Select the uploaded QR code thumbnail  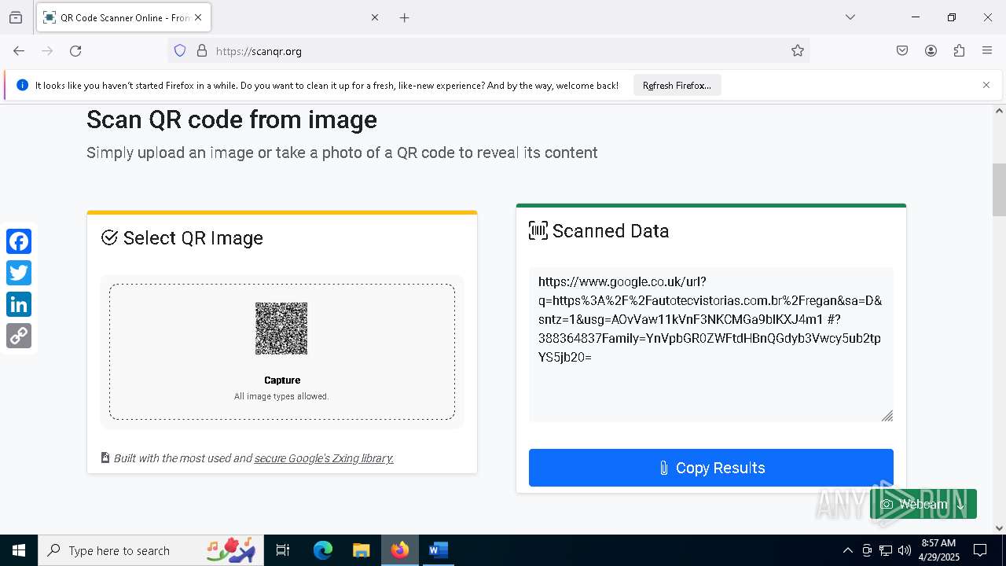281,329
